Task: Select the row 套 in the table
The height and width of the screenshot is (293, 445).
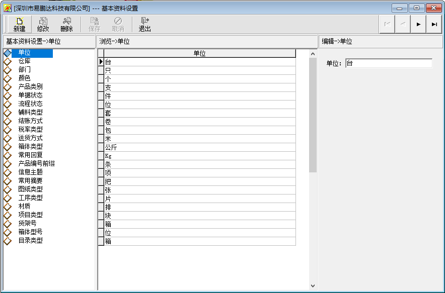Action: 200,114
